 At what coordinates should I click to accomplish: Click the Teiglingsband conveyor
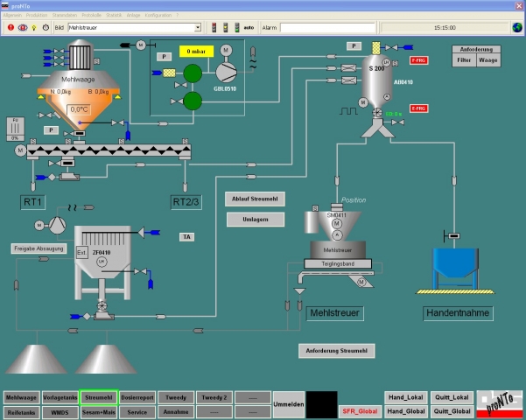[338, 263]
